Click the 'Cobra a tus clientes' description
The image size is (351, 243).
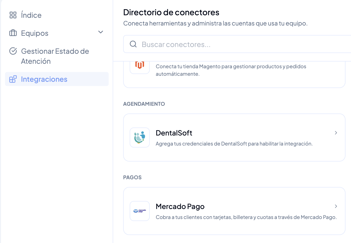(246, 217)
